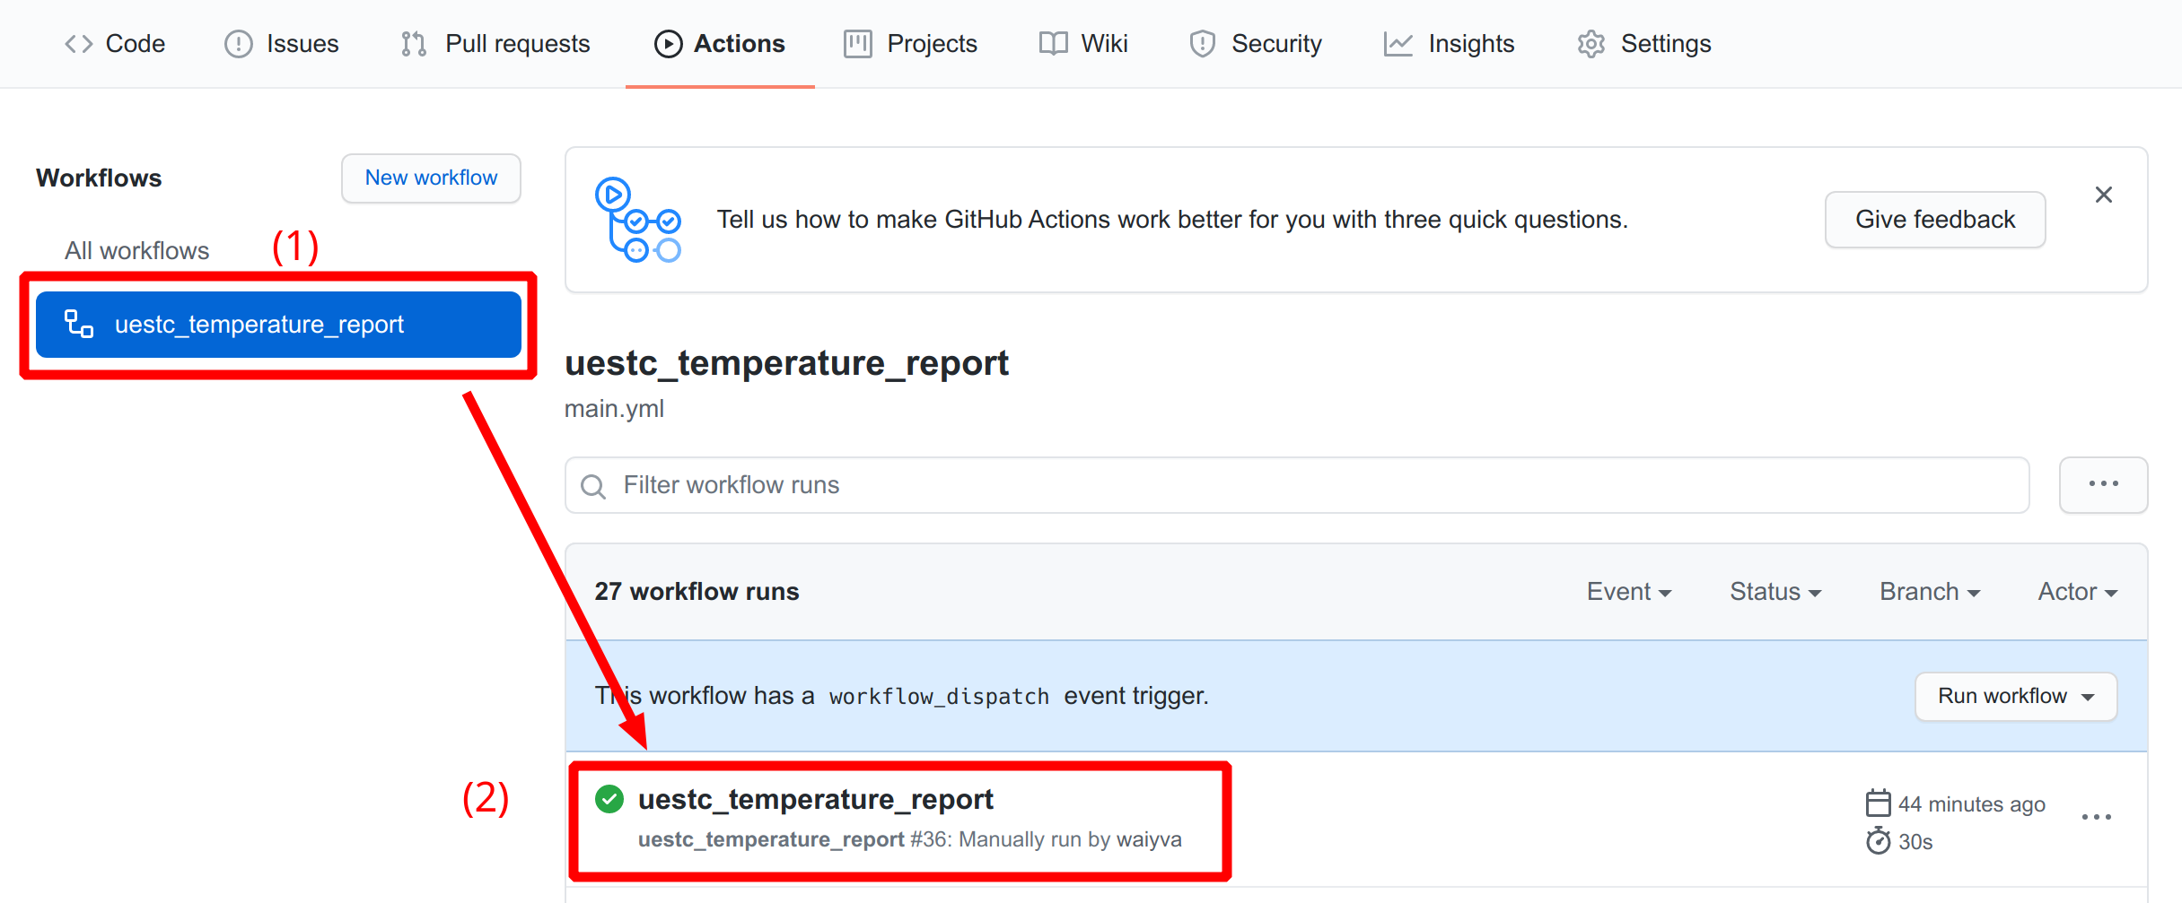This screenshot has height=903, width=2182.
Task: Click the New workflow button
Action: click(431, 178)
